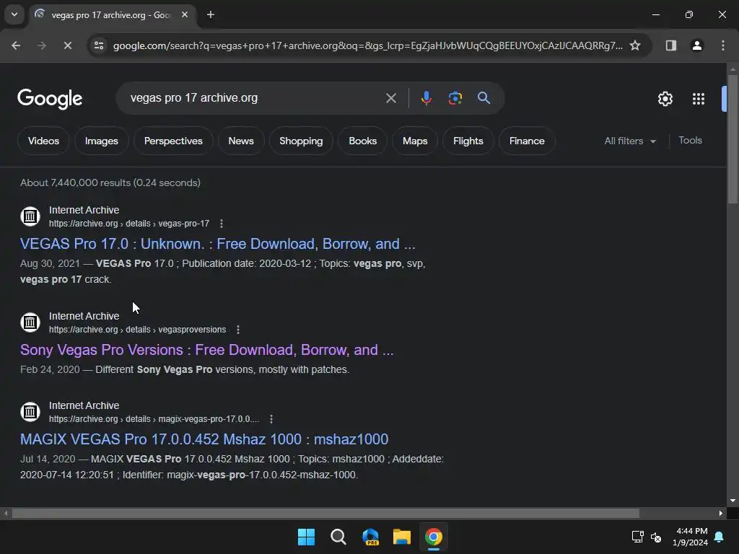
Task: Search by image with Google Lens icon
Action: pos(455,98)
